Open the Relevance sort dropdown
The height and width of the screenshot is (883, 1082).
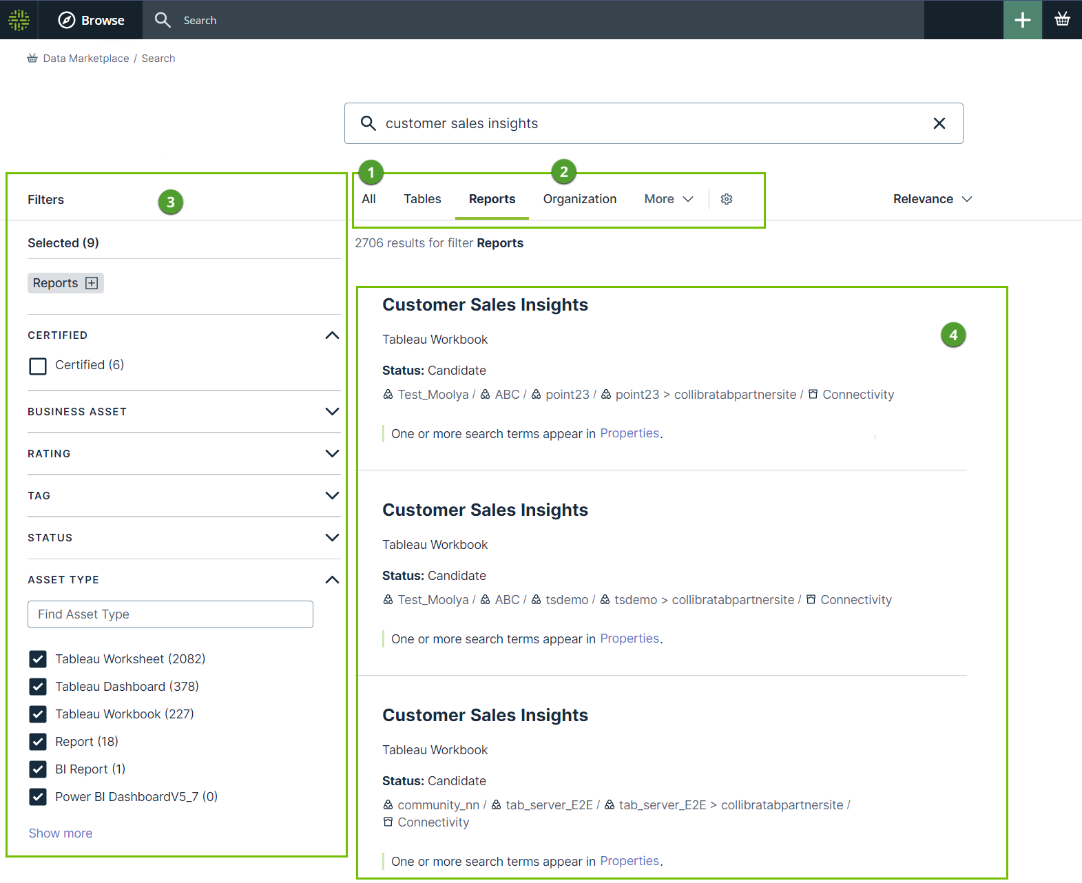(x=932, y=199)
